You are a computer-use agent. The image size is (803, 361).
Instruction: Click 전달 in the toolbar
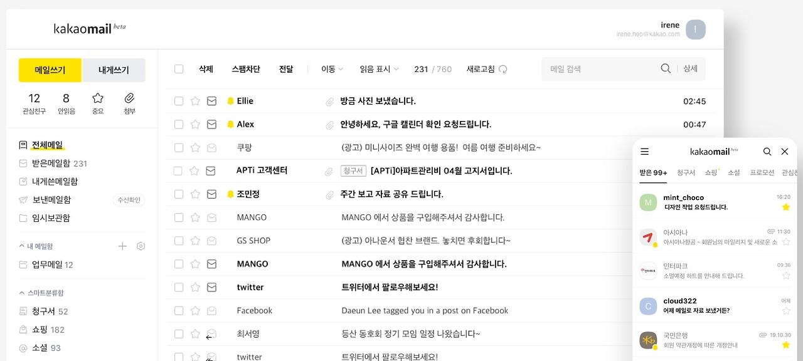coord(286,69)
